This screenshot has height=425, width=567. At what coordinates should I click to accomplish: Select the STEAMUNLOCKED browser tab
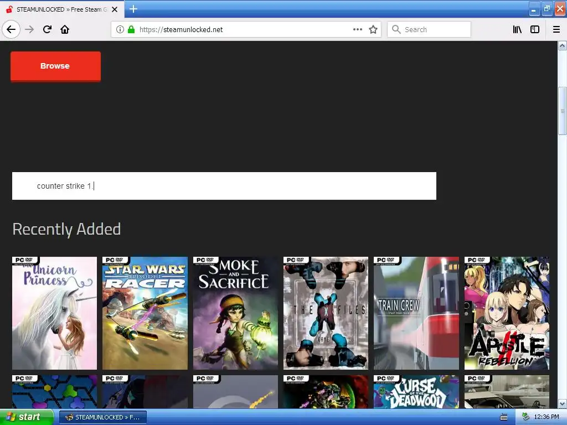(x=62, y=9)
